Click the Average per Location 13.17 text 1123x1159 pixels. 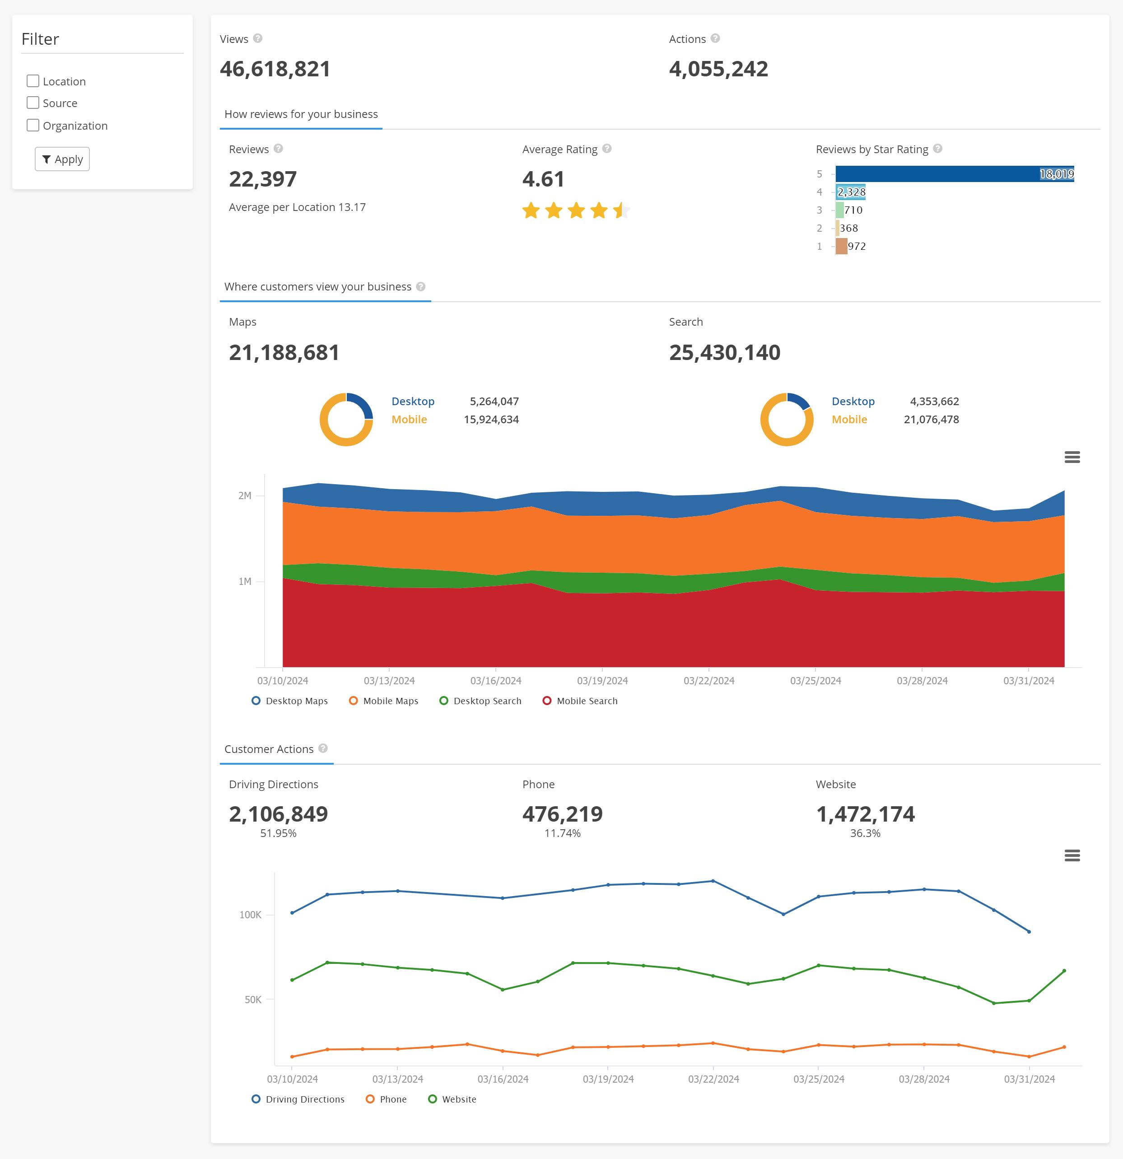[x=297, y=207]
